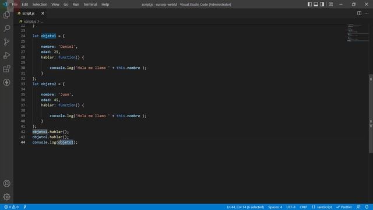
Task: Change end of line sequence CRLF
Action: click(303, 207)
